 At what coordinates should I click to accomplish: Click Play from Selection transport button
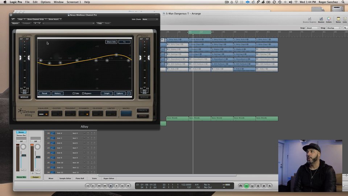tap(93, 186)
